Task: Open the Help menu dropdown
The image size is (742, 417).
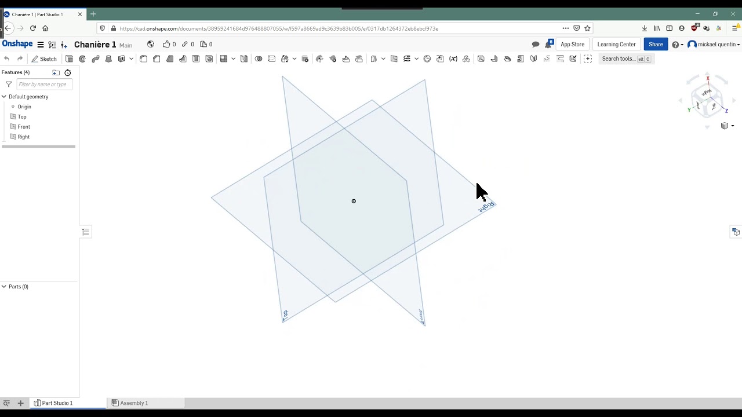Action: [x=677, y=45]
